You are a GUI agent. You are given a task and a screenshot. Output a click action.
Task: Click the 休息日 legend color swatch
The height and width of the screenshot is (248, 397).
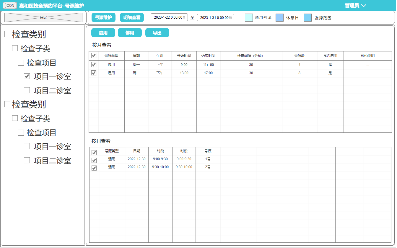[x=279, y=17]
